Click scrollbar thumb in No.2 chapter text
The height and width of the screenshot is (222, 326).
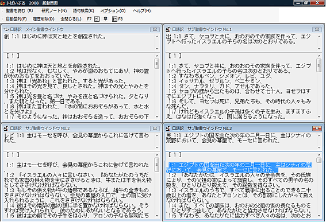157,165
